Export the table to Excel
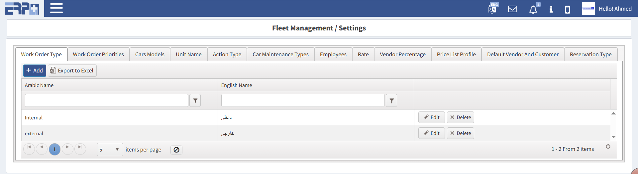638x174 pixels. pos(72,70)
